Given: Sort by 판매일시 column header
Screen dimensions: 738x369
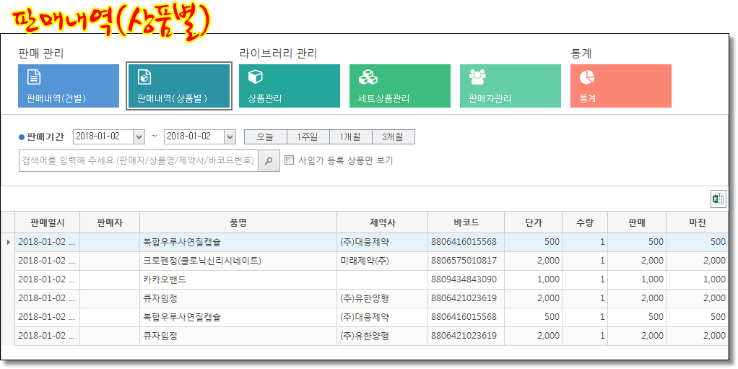Looking at the screenshot, I should click(x=47, y=222).
